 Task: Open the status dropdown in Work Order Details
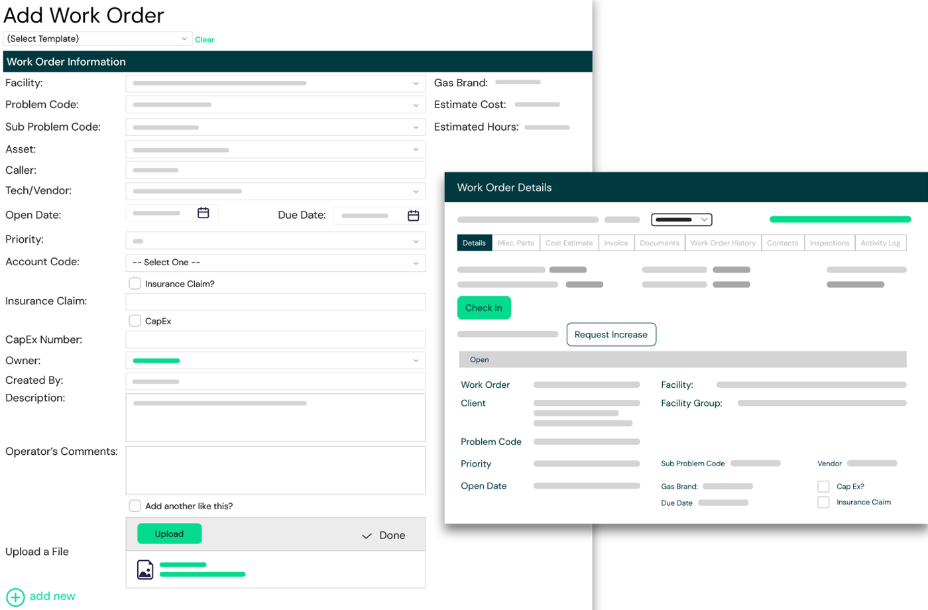click(681, 219)
